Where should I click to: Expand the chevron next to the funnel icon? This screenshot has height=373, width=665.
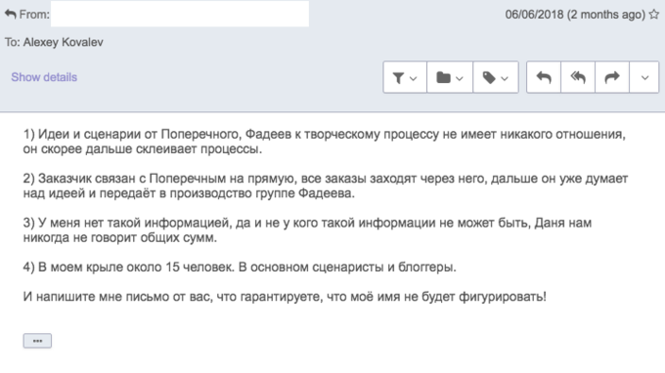coord(414,78)
